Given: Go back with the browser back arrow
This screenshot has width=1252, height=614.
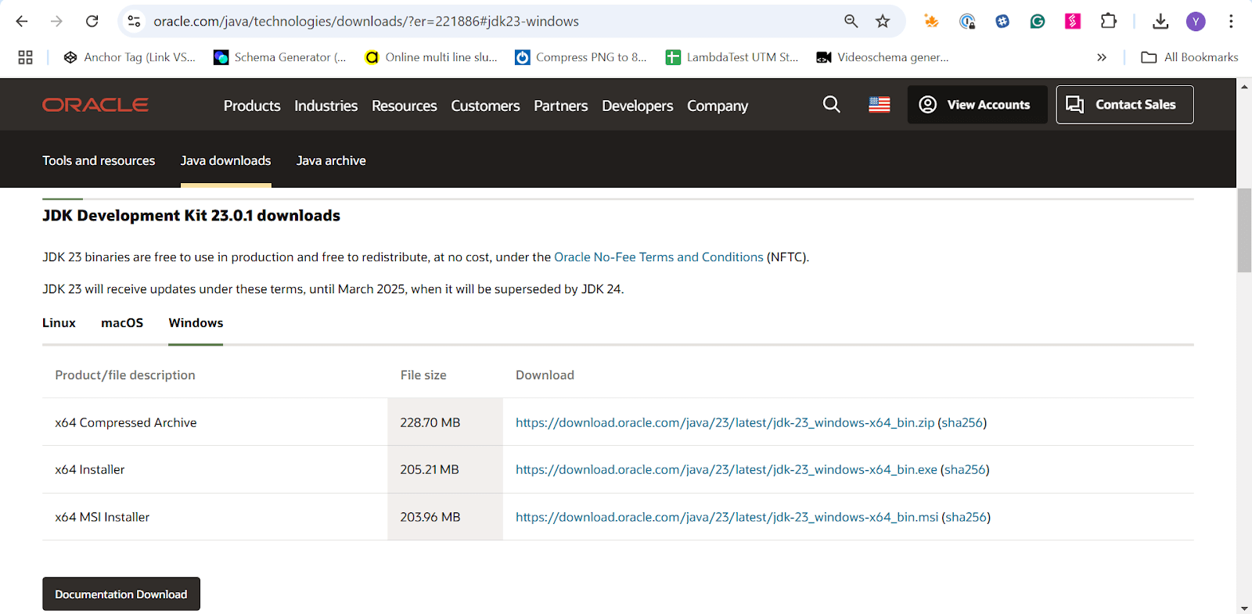Looking at the screenshot, I should 22,21.
